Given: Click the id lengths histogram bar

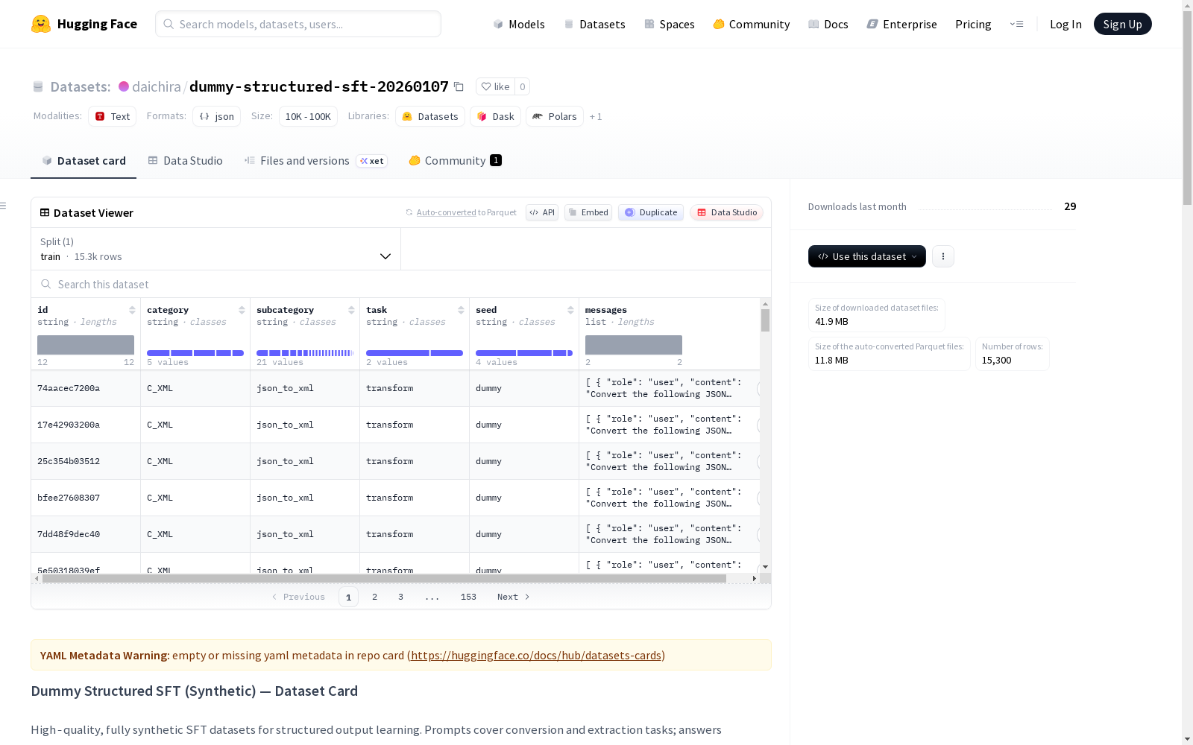Looking at the screenshot, I should [x=86, y=345].
